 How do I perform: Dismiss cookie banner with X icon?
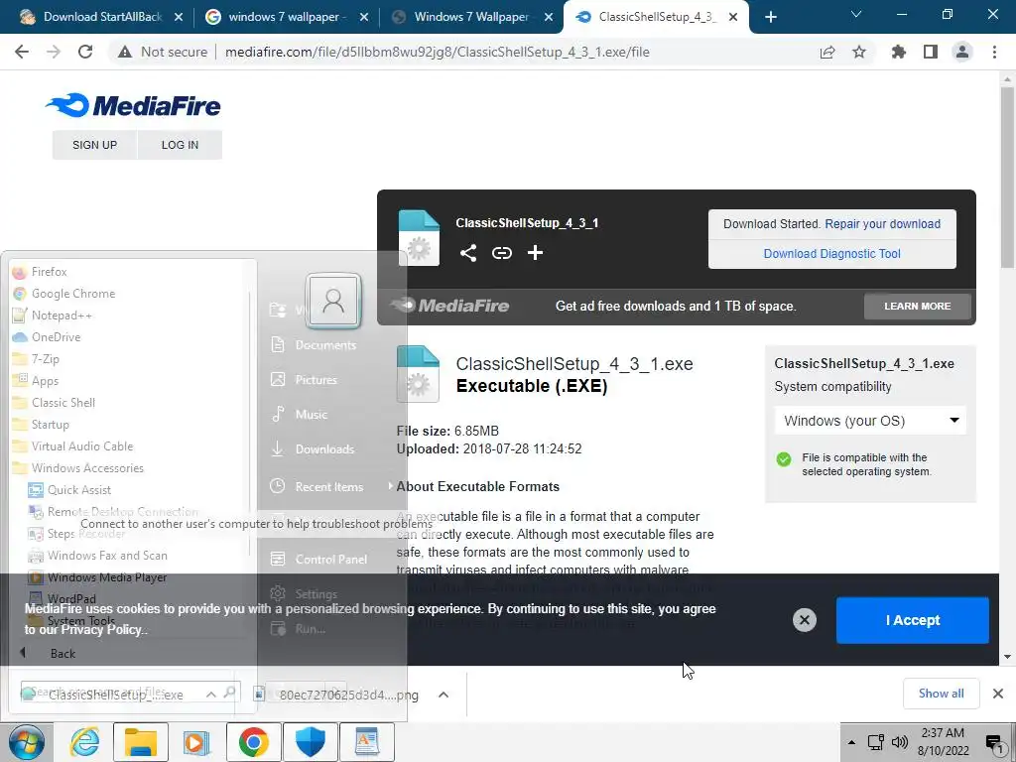click(x=804, y=620)
